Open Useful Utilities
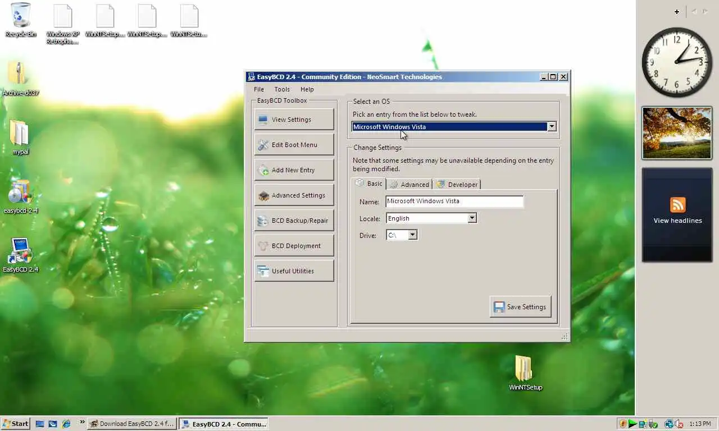Image resolution: width=719 pixels, height=431 pixels. 294,270
